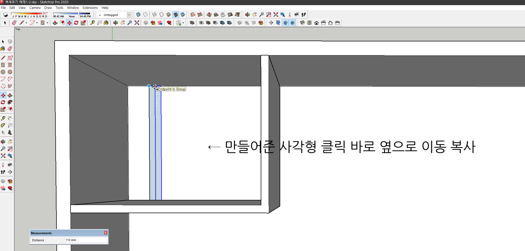The width and height of the screenshot is (525, 251).
Task: Enable X-ray face style
Action: point(138,15)
